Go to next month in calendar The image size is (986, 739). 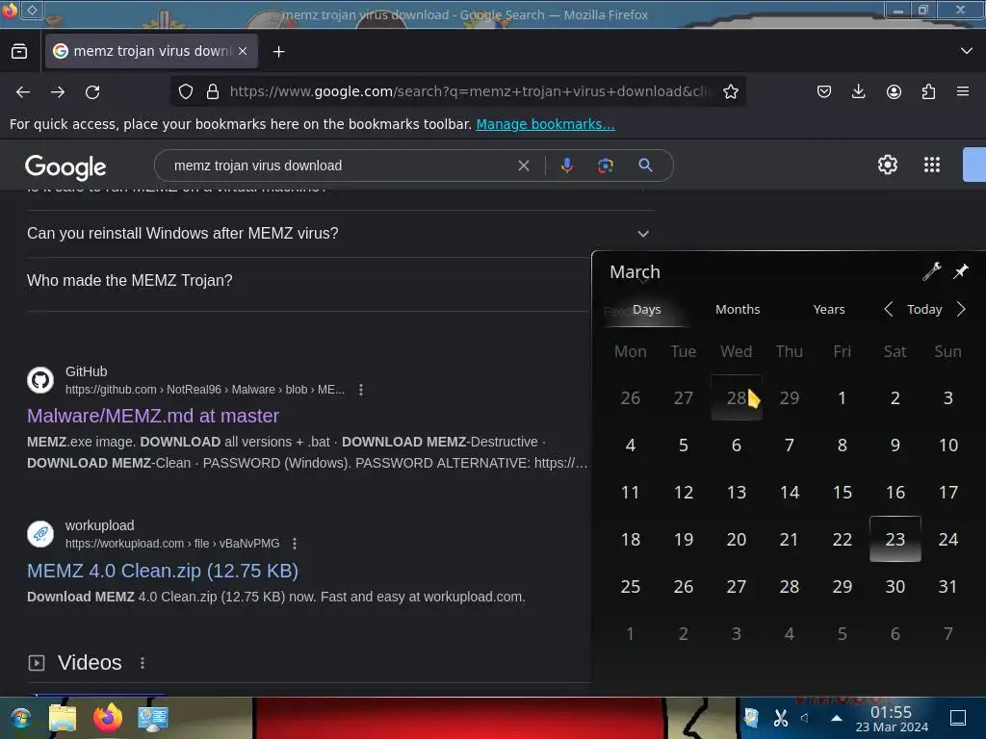[961, 309]
